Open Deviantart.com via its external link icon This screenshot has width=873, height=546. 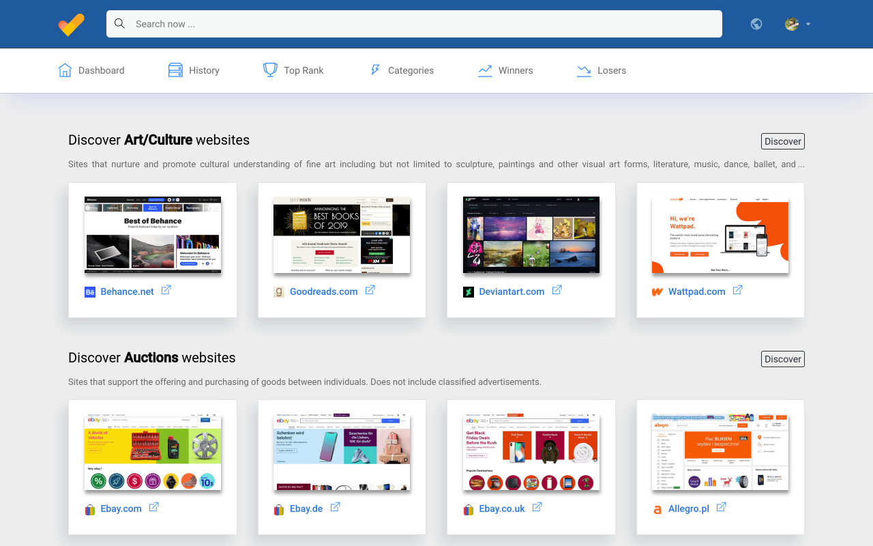click(x=557, y=289)
